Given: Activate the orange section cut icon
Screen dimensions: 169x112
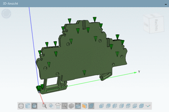Looking at the screenshot, I should pyautogui.click(x=84, y=106).
